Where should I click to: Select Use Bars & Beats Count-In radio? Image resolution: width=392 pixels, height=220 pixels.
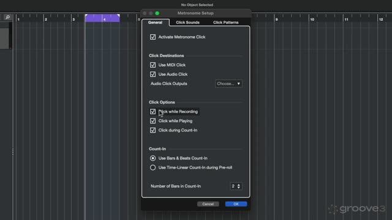click(153, 158)
